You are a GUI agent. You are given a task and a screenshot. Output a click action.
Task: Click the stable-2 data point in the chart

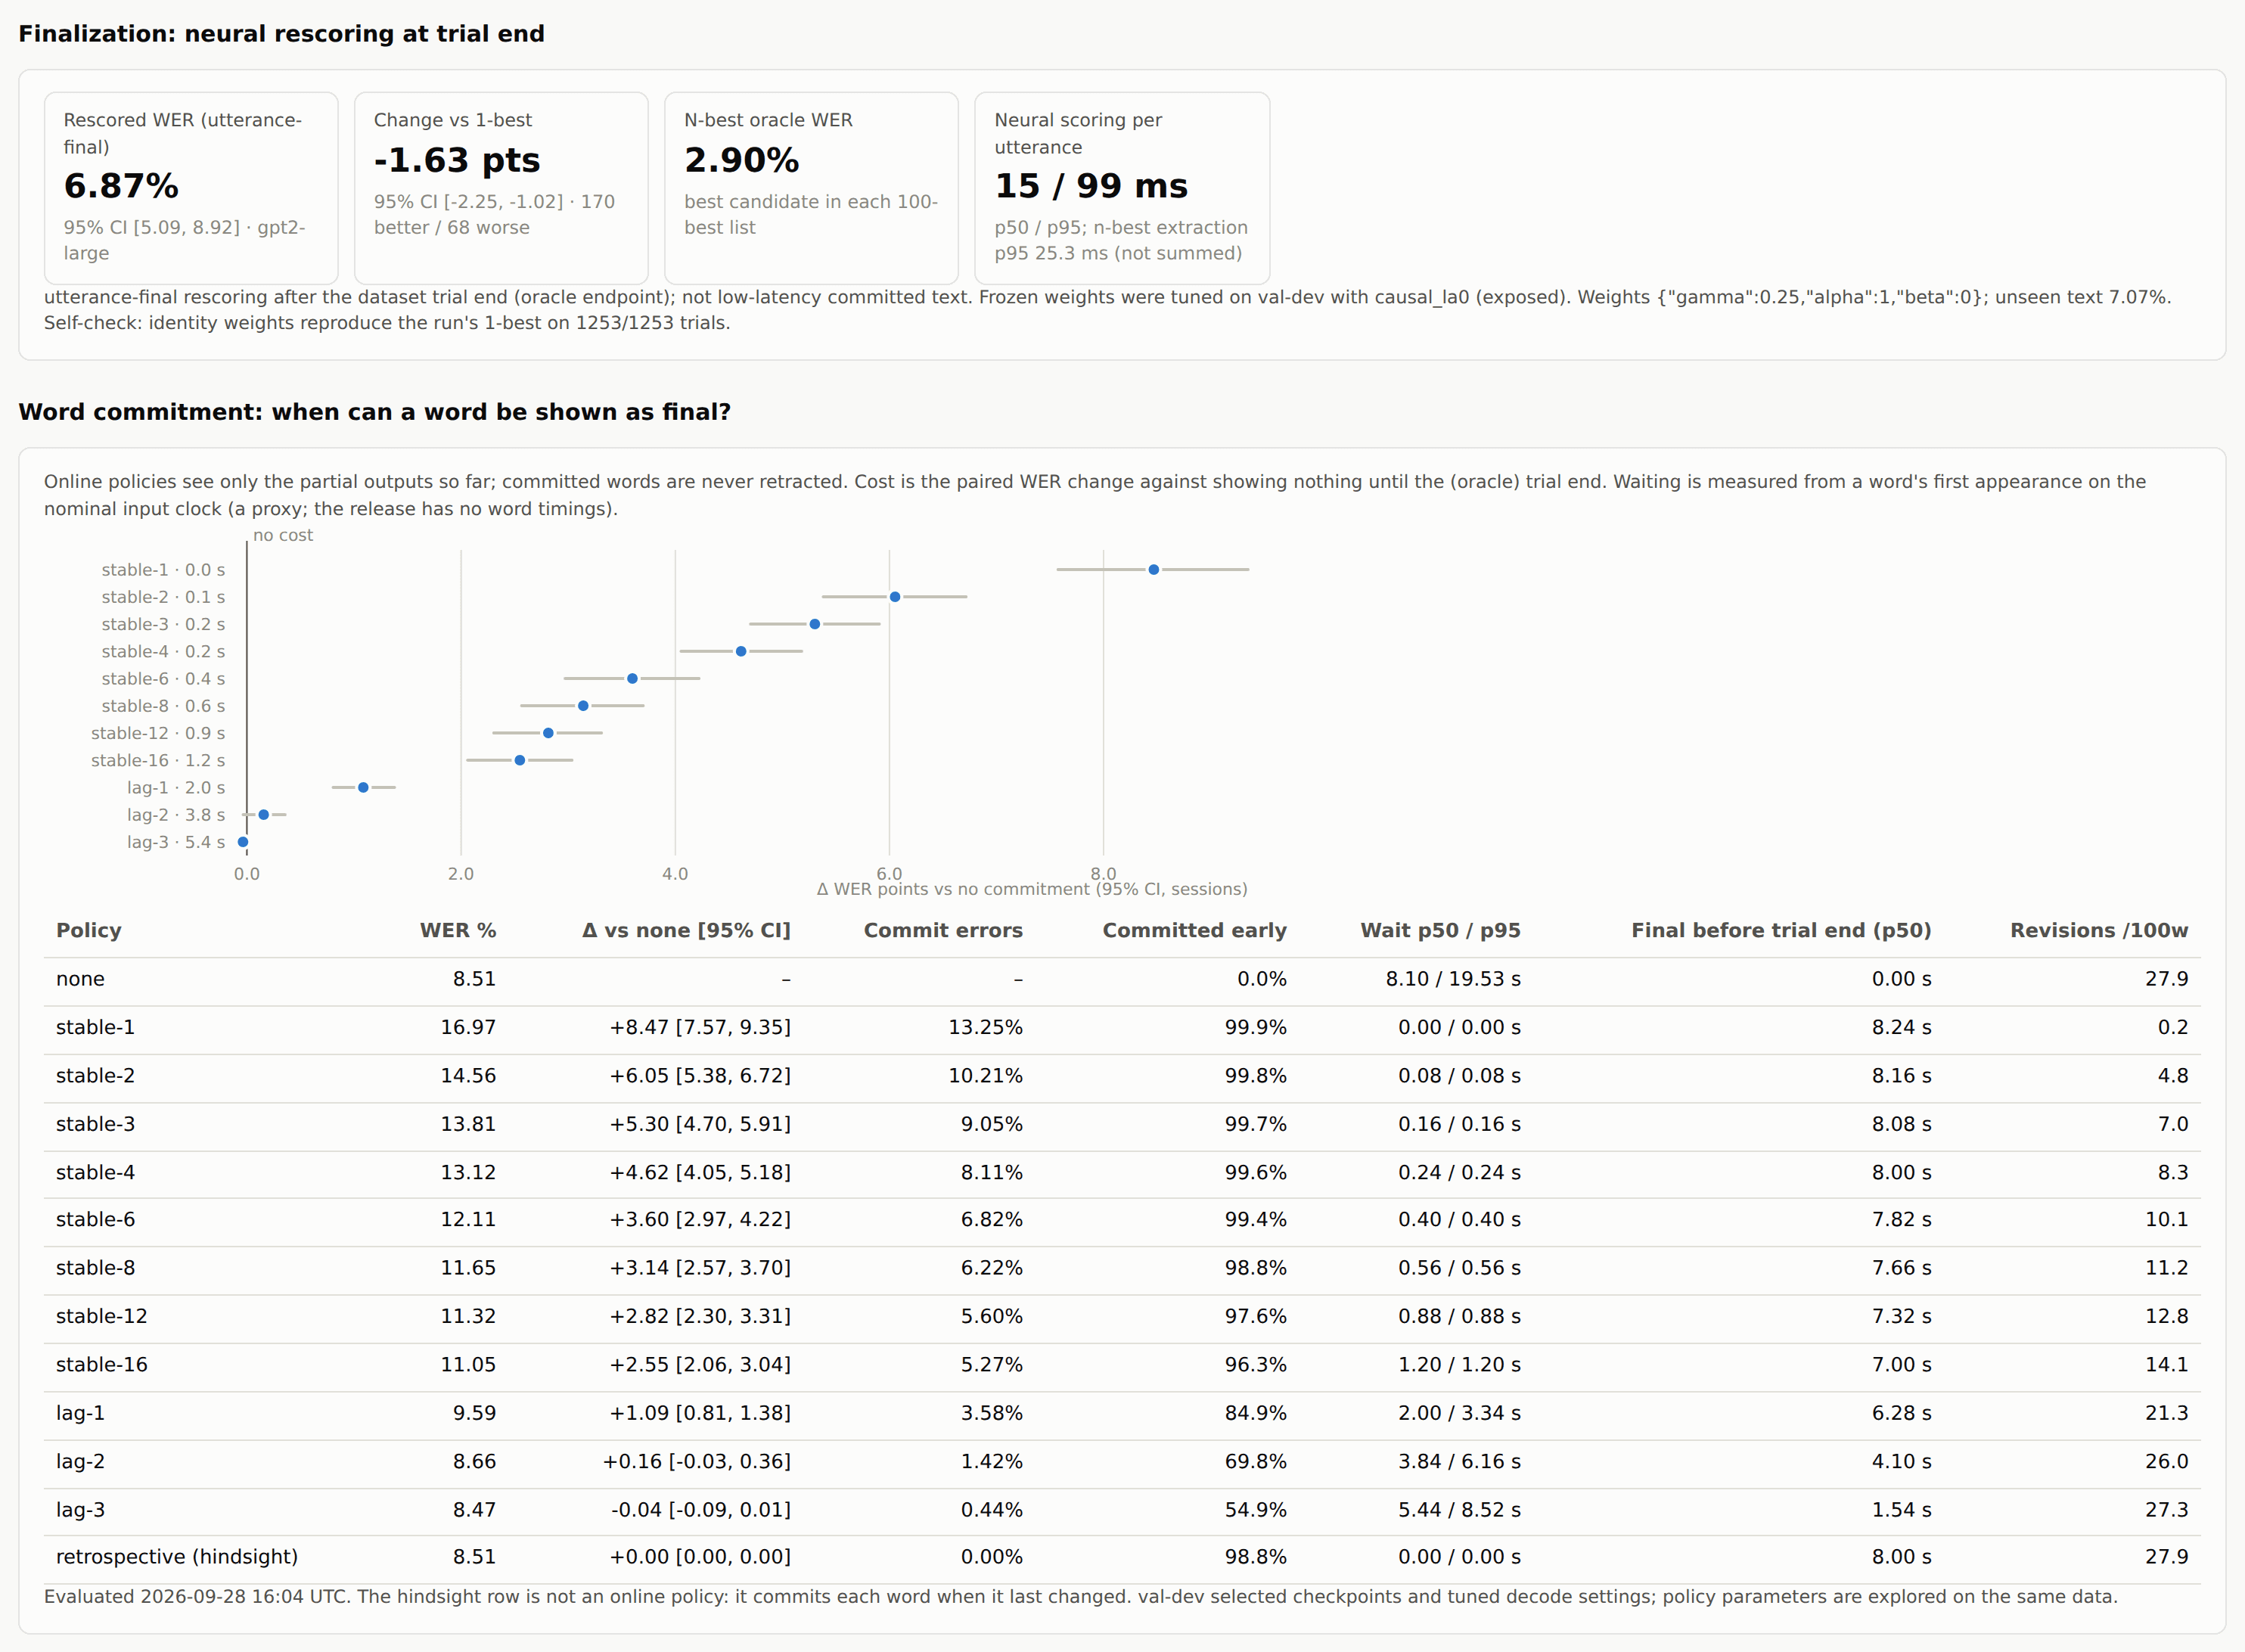(895, 597)
